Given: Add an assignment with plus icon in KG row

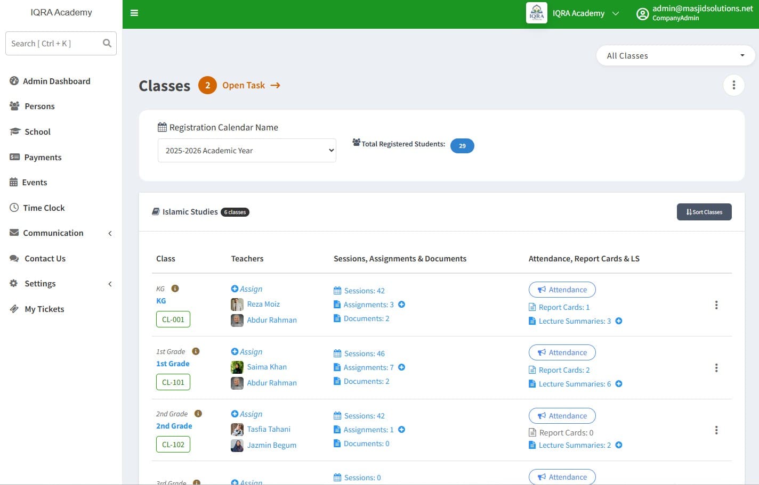Looking at the screenshot, I should (x=402, y=305).
